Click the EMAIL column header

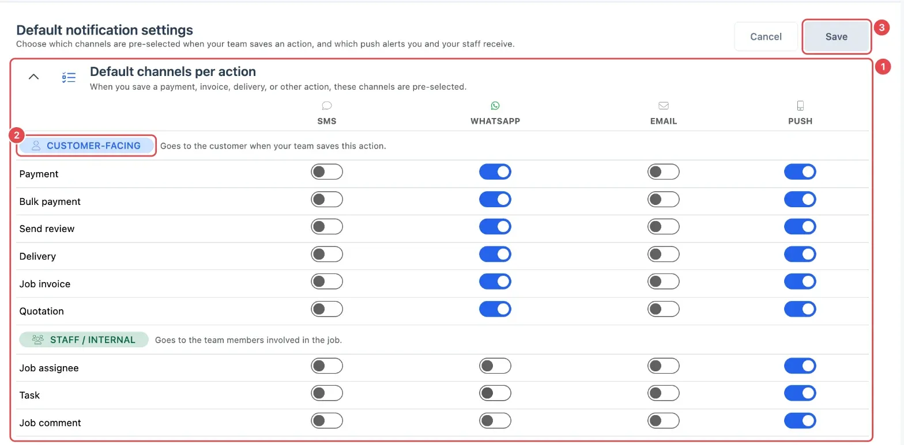point(663,121)
